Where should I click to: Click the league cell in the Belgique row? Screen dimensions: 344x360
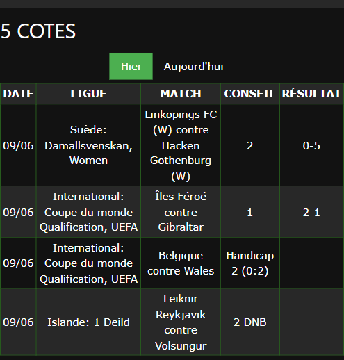tap(88, 263)
